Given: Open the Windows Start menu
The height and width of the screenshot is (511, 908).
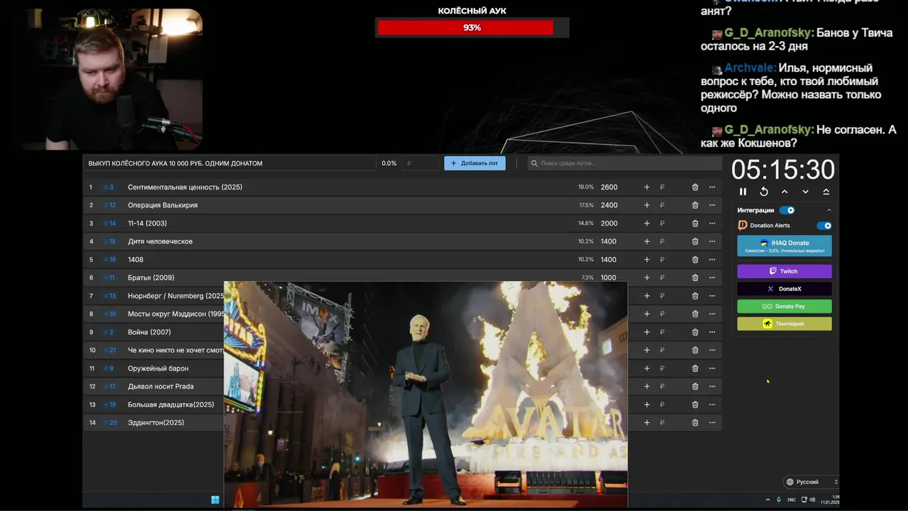Looking at the screenshot, I should click(215, 500).
